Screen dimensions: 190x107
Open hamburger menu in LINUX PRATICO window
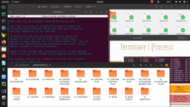151,65
